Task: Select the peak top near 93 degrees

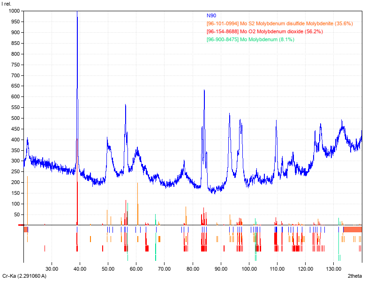Action: (229, 114)
